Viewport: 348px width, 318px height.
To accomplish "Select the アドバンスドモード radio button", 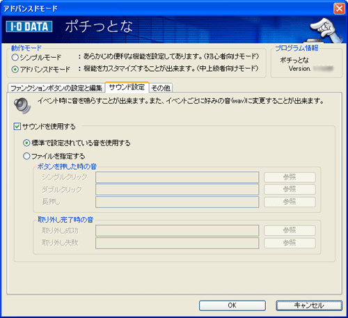I will (15, 70).
